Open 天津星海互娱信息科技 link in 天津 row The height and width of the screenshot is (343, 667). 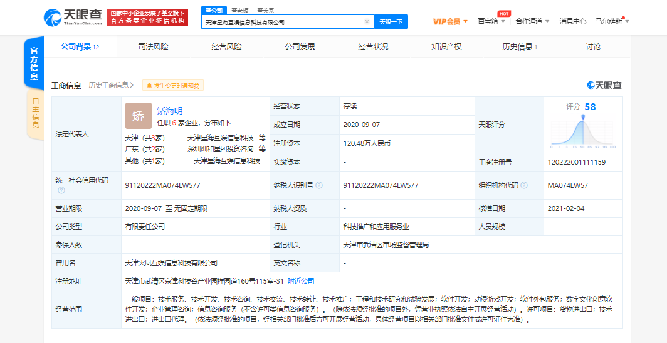tap(226, 138)
